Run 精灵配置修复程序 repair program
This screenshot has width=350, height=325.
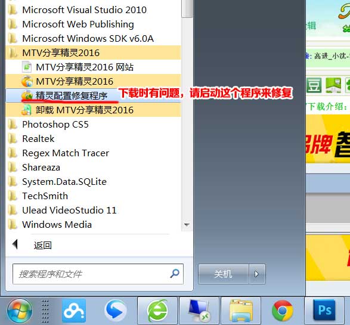93,95
